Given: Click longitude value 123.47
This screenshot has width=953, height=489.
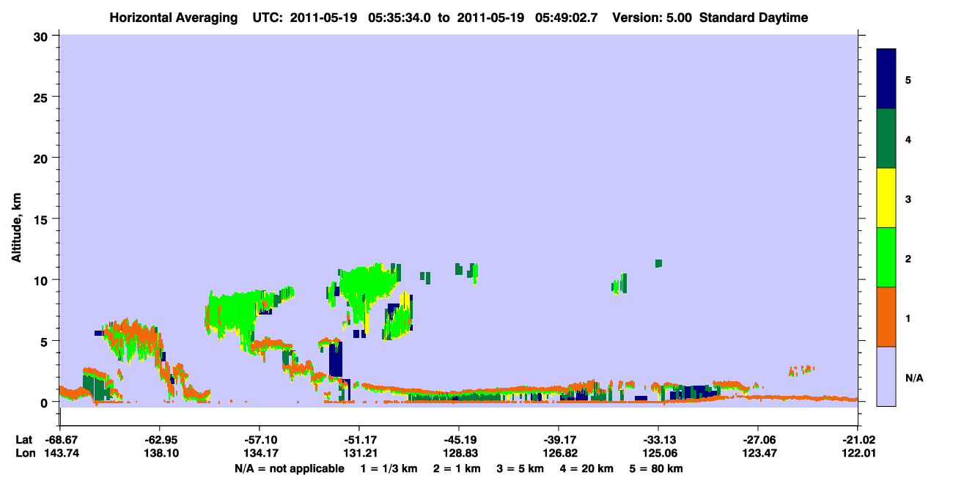Looking at the screenshot, I should click(758, 454).
